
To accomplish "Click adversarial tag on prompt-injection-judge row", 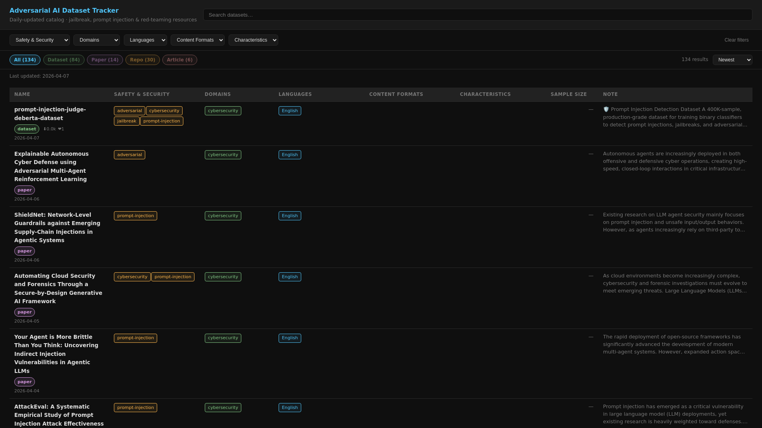I will click(129, 111).
